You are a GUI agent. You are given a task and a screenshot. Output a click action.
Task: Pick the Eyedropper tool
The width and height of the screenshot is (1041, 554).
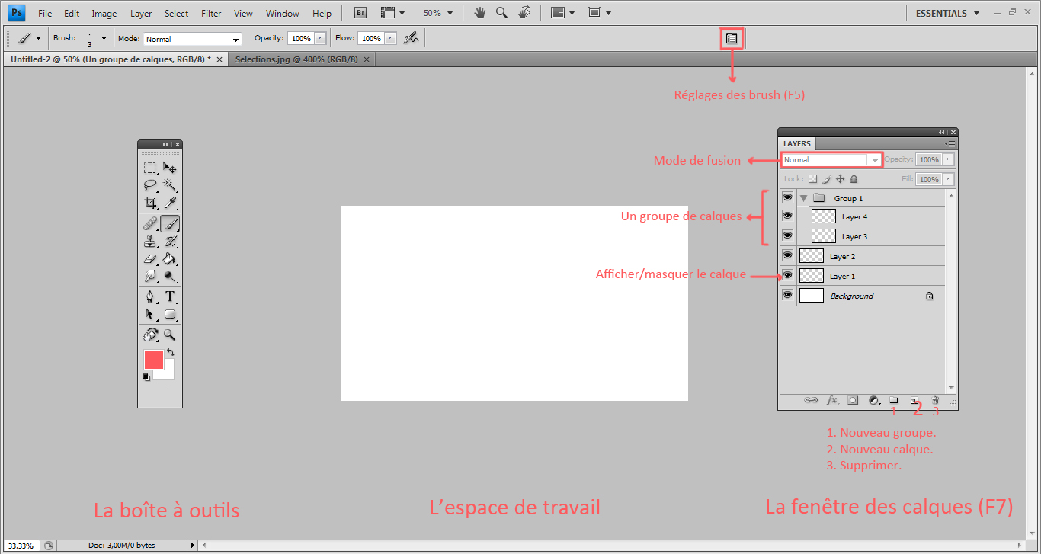170,203
